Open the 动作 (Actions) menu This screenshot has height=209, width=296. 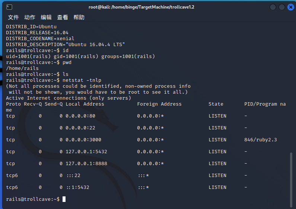tap(30, 17)
